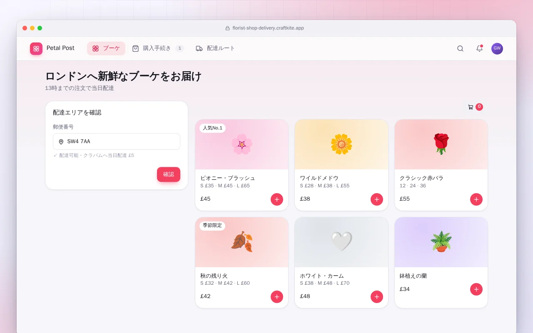Select the autumn leaves product image

pyautogui.click(x=242, y=242)
